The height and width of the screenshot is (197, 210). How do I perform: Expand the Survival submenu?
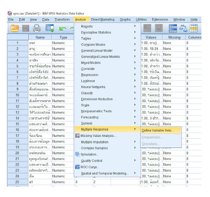point(107,123)
